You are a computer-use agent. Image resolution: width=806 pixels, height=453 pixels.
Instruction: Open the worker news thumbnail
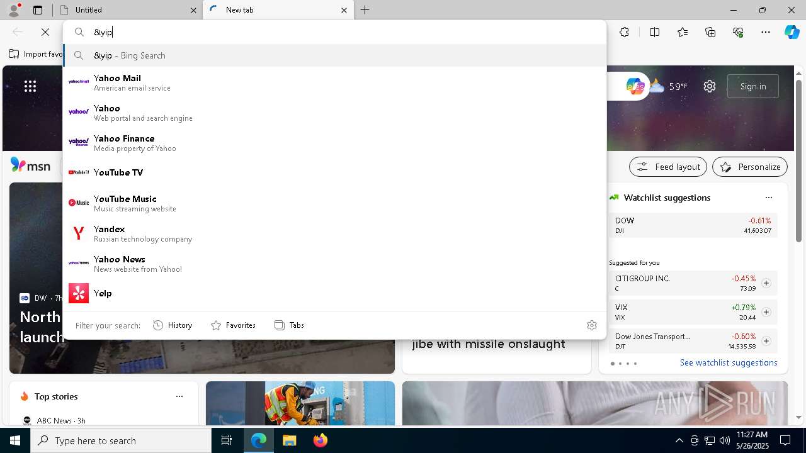coord(300,403)
